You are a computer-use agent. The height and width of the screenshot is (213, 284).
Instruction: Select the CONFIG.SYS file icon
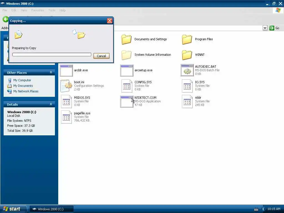click(126, 86)
